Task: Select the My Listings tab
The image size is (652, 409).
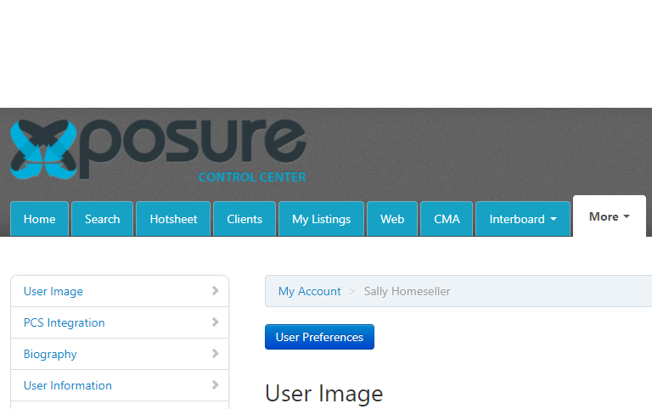Action: (322, 219)
